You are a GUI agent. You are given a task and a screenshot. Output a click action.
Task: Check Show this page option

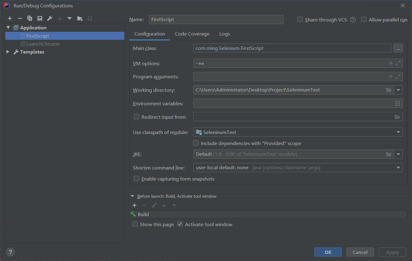[135, 224]
